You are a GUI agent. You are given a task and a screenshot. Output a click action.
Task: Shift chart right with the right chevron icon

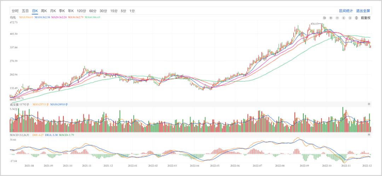[x=350, y=18]
